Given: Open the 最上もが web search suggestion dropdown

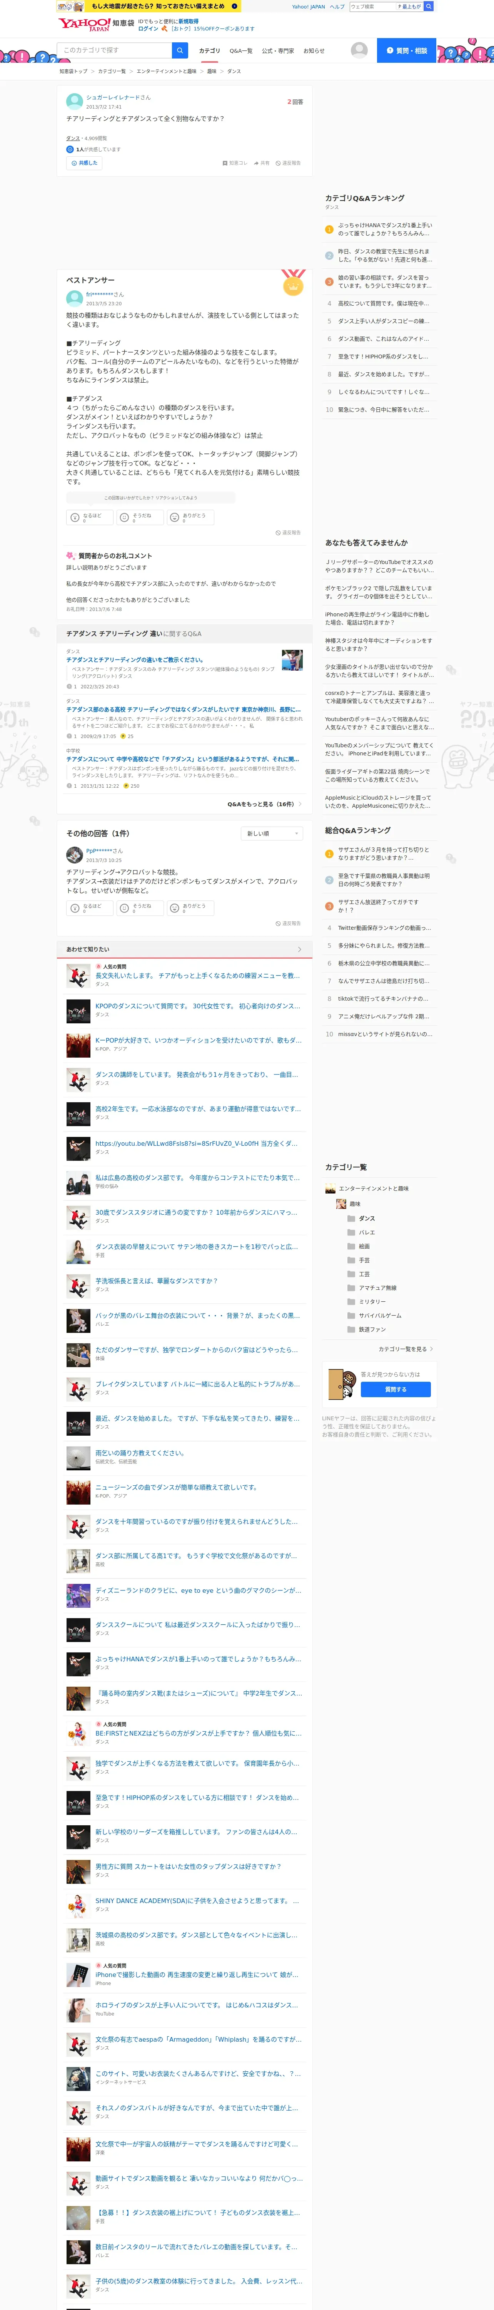Looking at the screenshot, I should (x=410, y=6).
